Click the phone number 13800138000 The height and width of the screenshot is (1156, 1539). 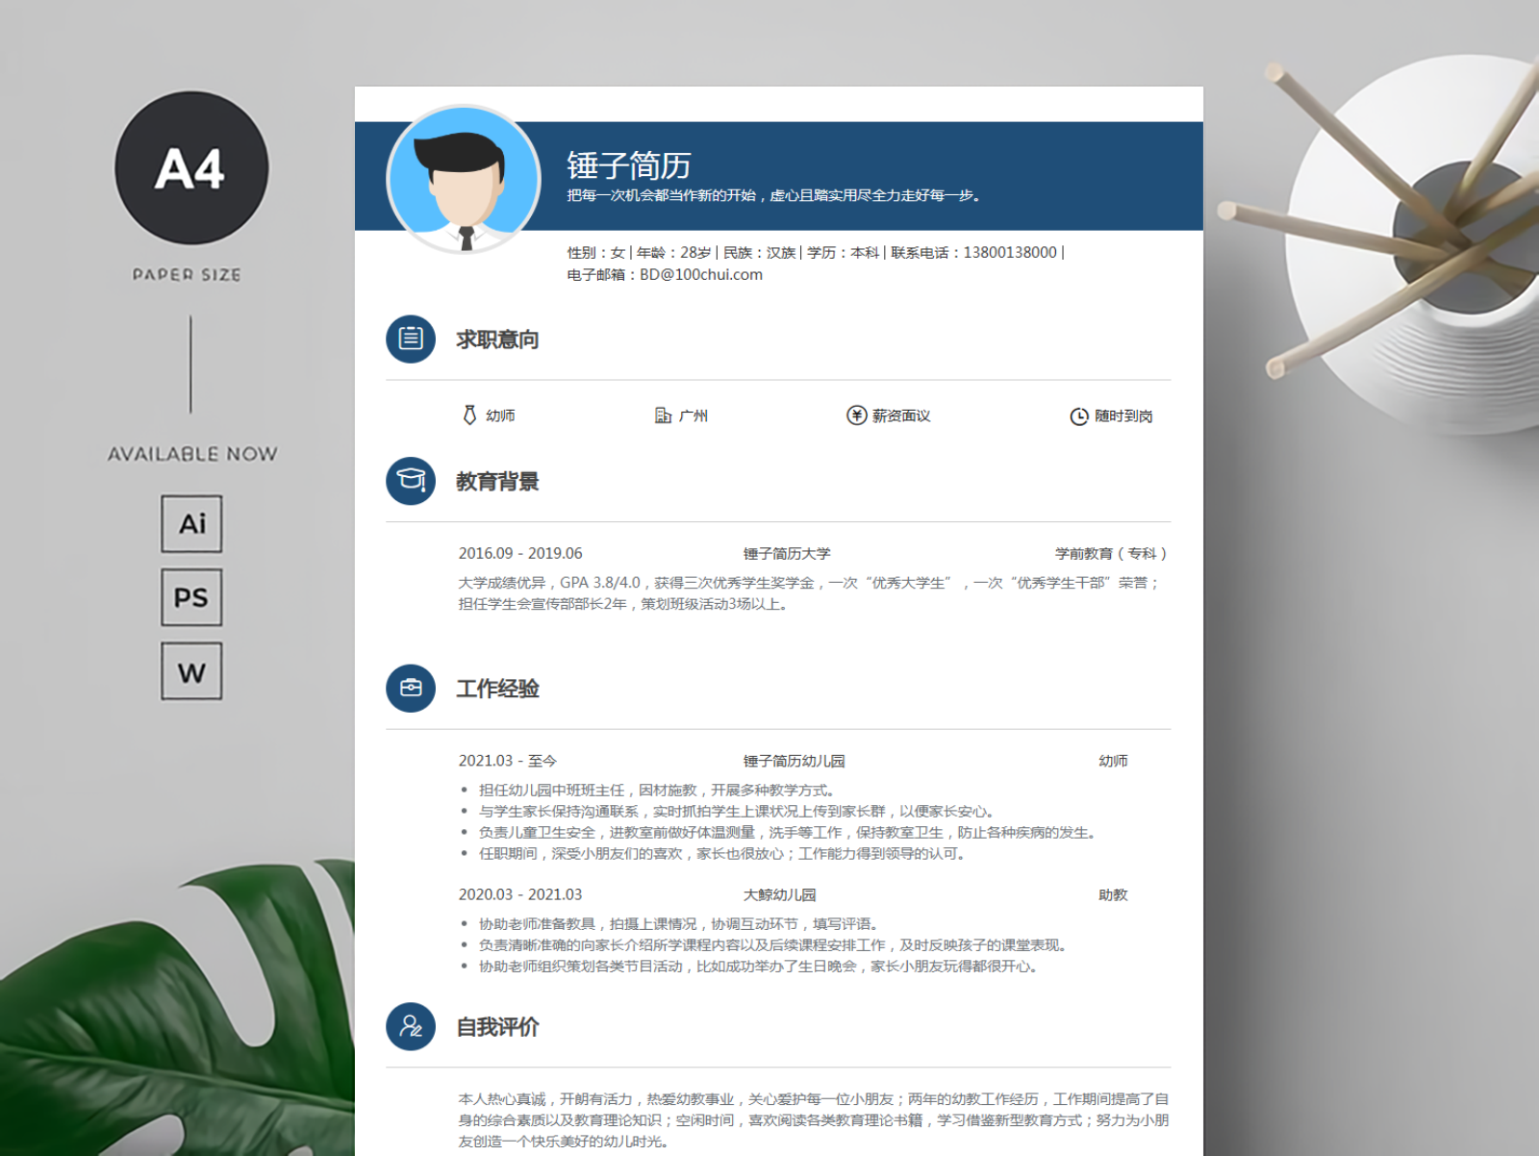(1010, 252)
